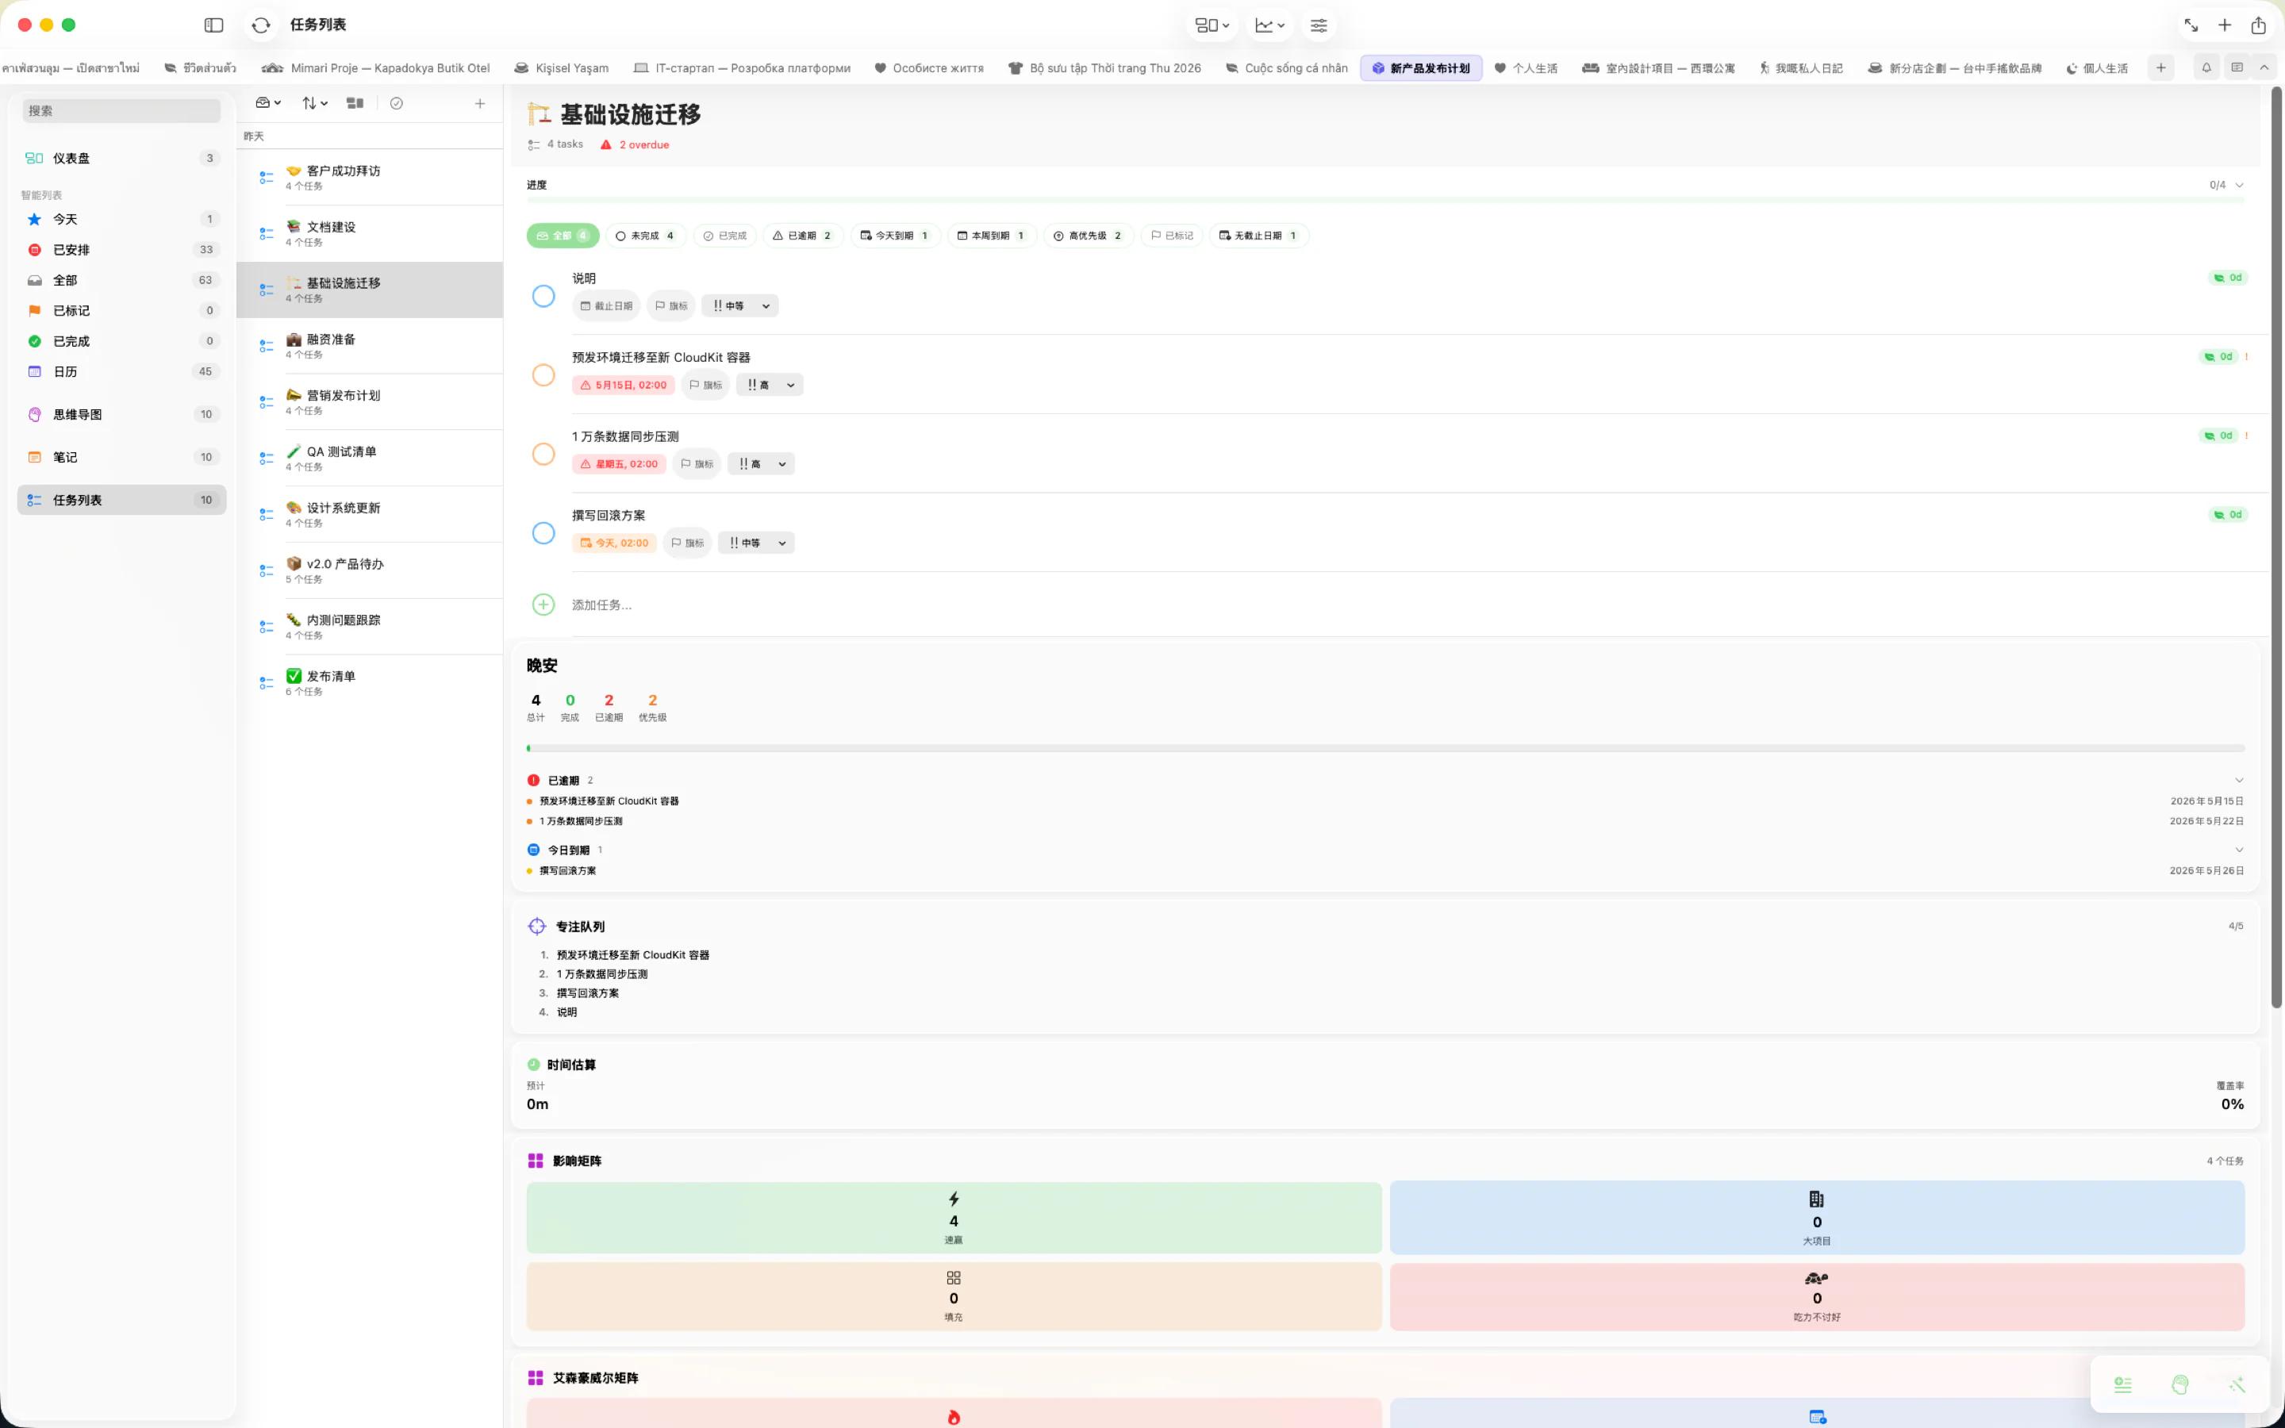Switch list layout with the grid icon

point(355,103)
